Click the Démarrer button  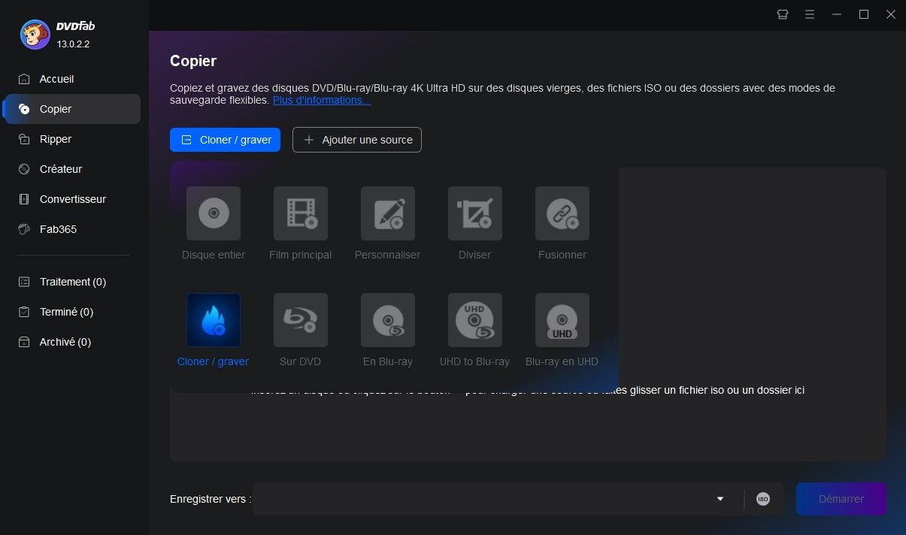click(x=841, y=499)
